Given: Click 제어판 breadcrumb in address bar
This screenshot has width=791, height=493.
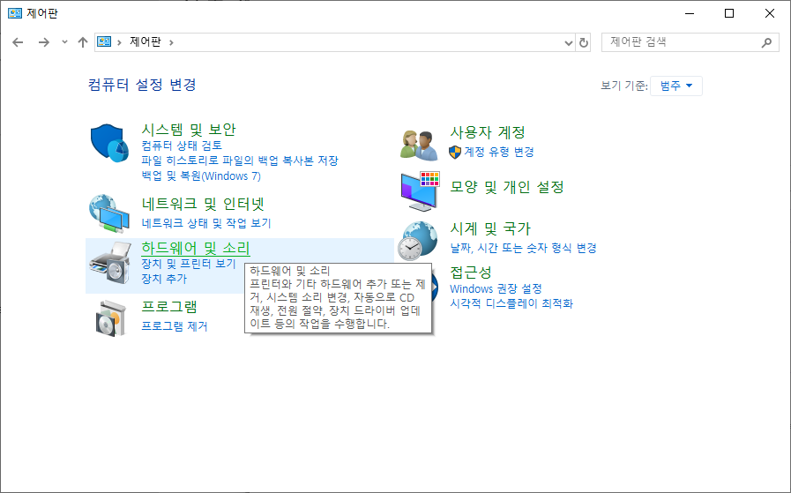Looking at the screenshot, I should point(146,41).
